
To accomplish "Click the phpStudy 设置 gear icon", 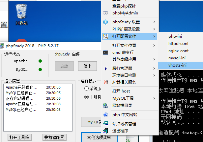I will [x=105, y=22].
